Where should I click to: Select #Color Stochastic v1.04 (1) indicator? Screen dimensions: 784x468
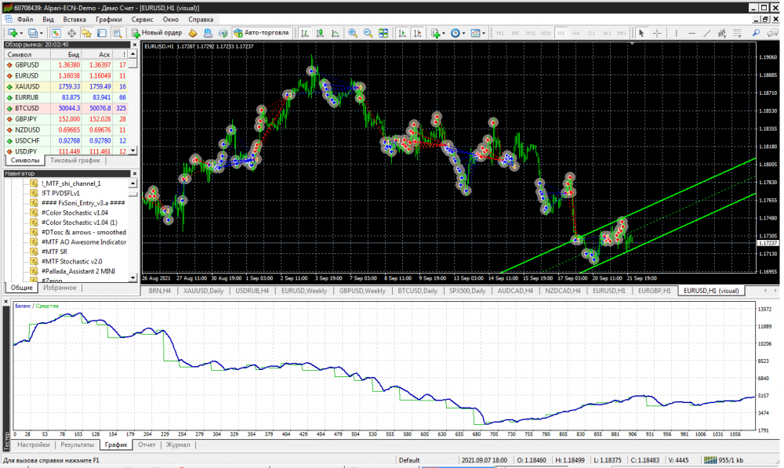[79, 223]
